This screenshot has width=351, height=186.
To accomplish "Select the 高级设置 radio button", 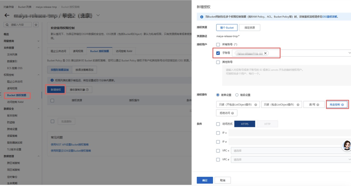I will point(237,95).
